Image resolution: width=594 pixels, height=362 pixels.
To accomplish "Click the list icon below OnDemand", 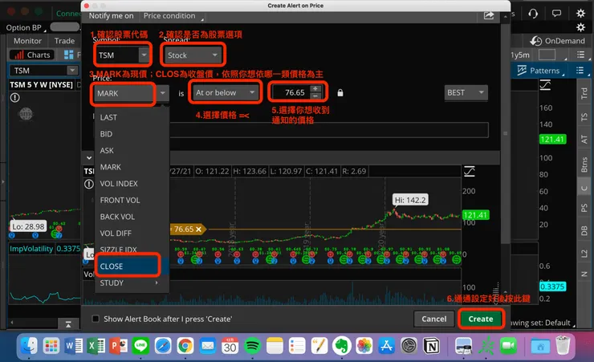I will tap(580, 55).
